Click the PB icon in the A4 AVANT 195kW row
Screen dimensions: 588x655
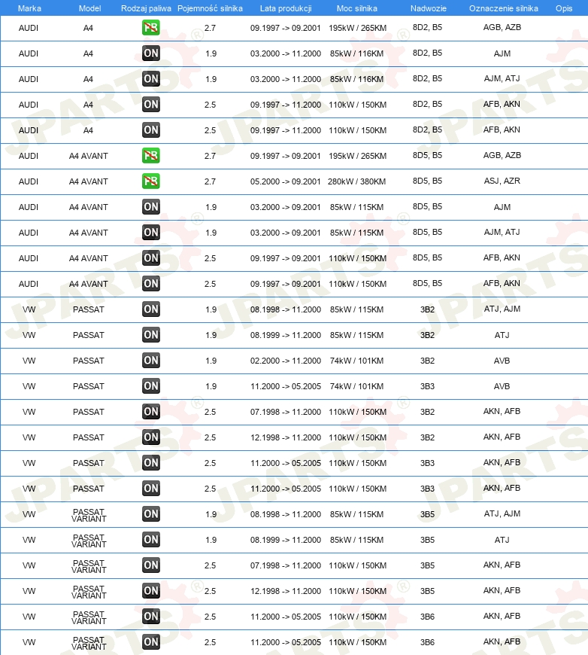150,156
